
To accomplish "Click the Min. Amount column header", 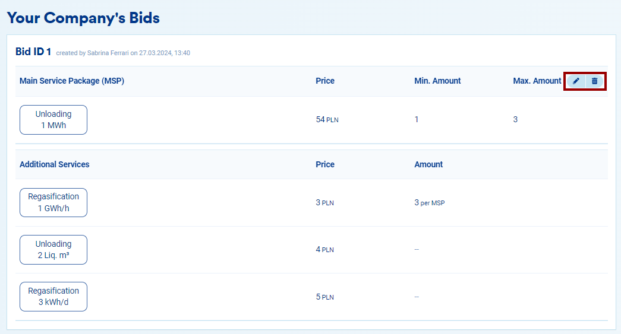I will [437, 81].
